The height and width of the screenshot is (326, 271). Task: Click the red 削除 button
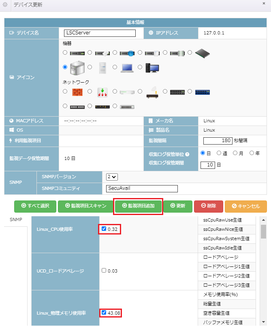pyautogui.click(x=209, y=206)
